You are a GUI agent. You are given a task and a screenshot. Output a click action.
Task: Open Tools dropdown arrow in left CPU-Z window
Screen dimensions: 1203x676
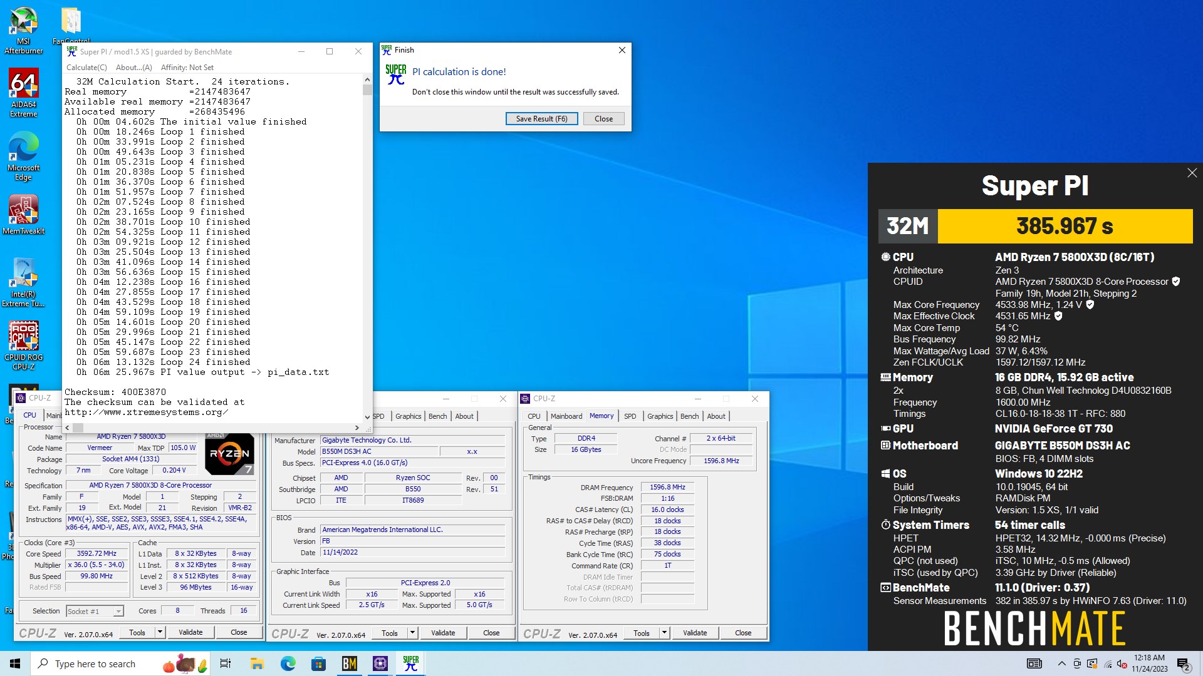coord(160,632)
